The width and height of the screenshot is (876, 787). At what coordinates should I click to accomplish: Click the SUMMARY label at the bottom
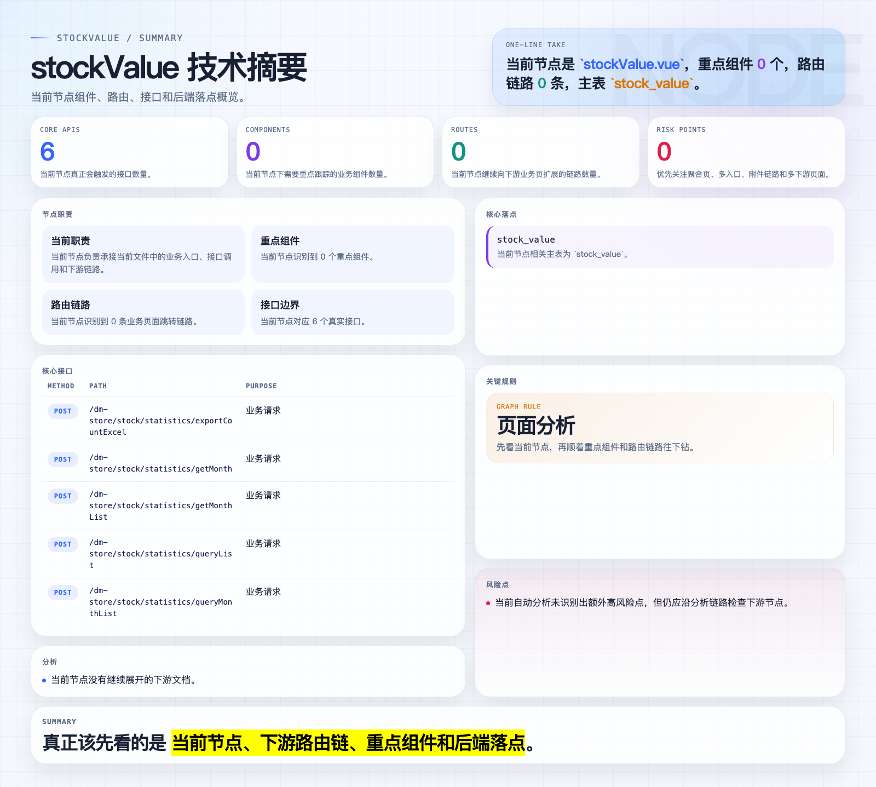tap(59, 722)
